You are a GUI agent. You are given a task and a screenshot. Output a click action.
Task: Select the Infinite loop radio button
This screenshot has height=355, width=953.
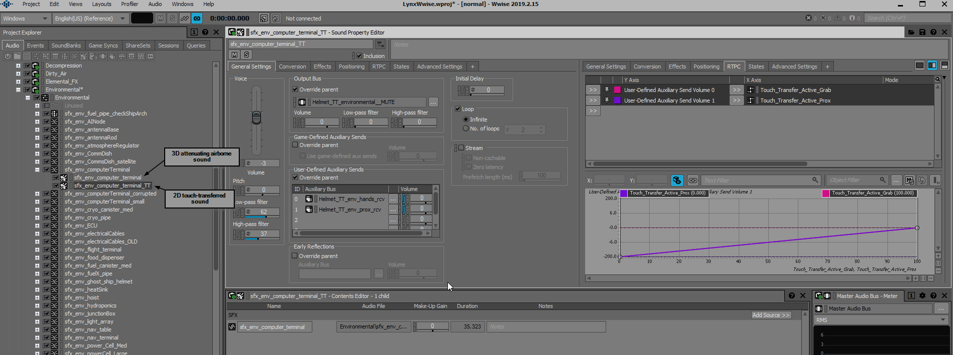pos(466,119)
